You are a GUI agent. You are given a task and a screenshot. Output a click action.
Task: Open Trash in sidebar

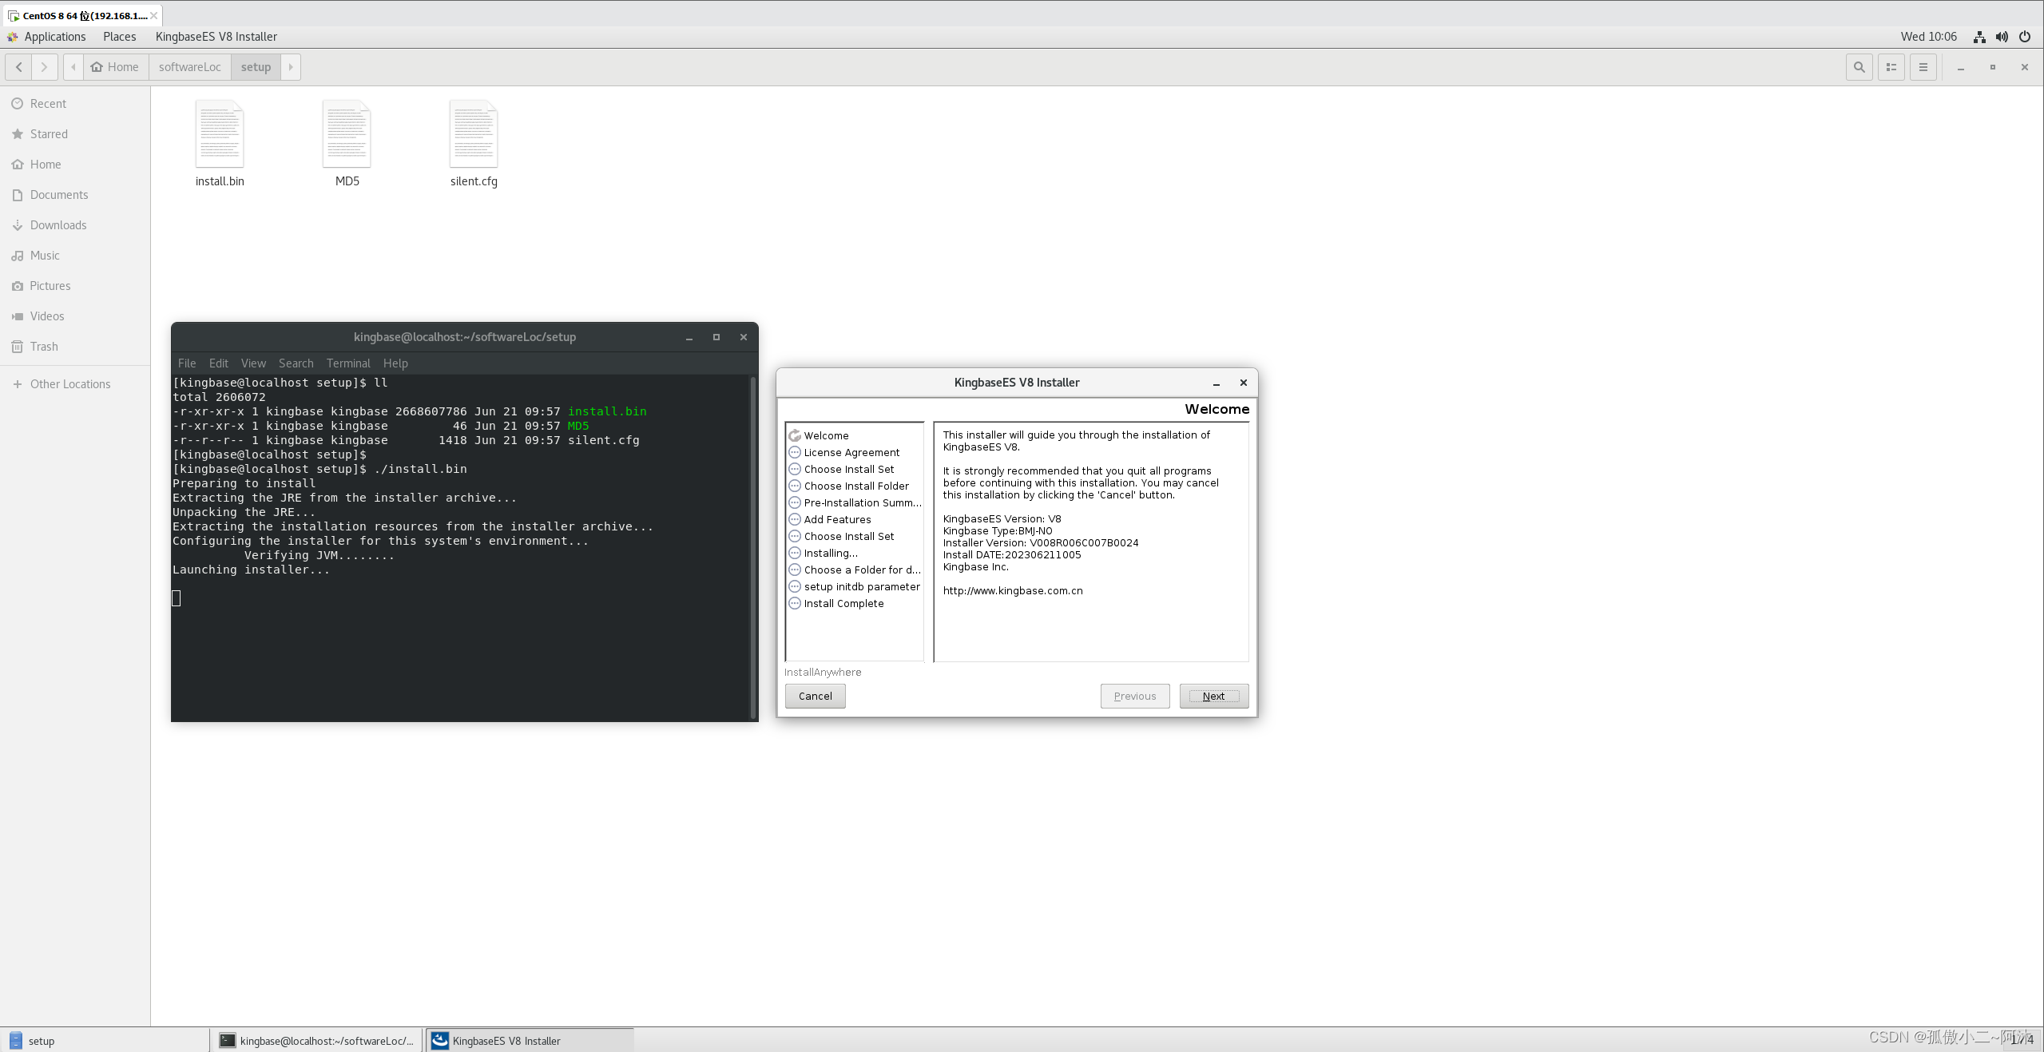pos(75,347)
